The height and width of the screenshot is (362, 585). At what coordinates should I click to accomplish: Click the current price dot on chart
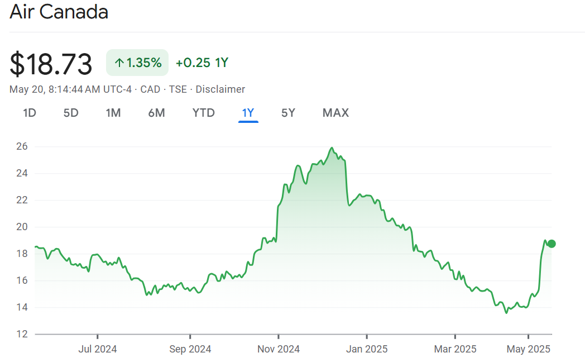(x=552, y=244)
